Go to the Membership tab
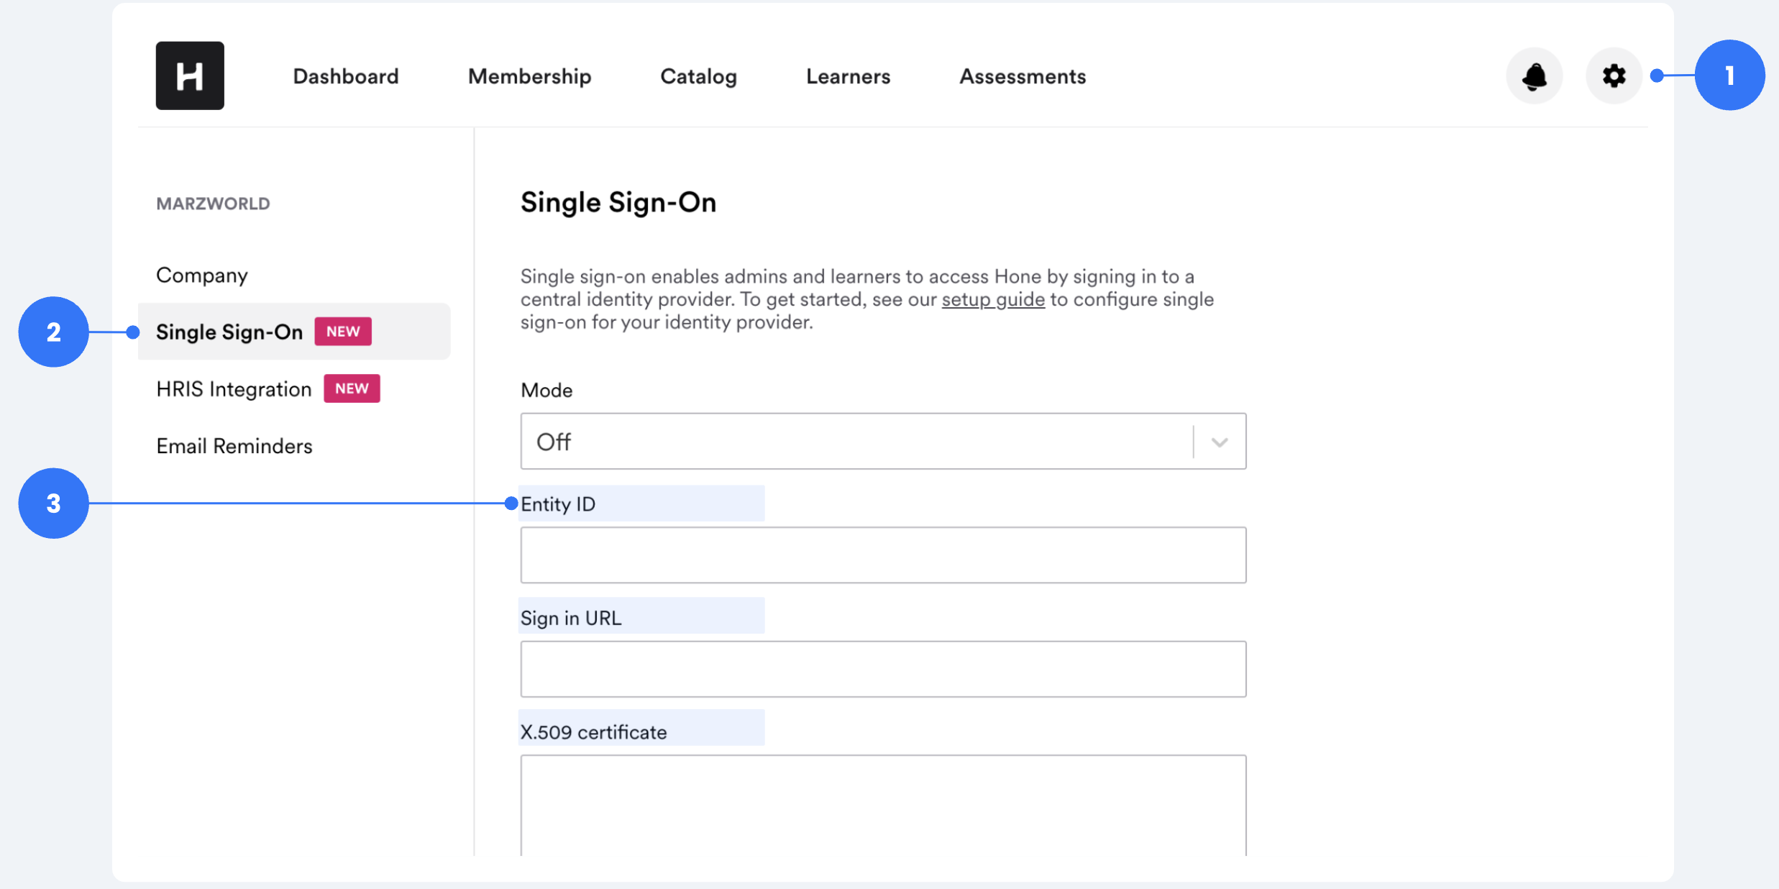 (x=529, y=76)
